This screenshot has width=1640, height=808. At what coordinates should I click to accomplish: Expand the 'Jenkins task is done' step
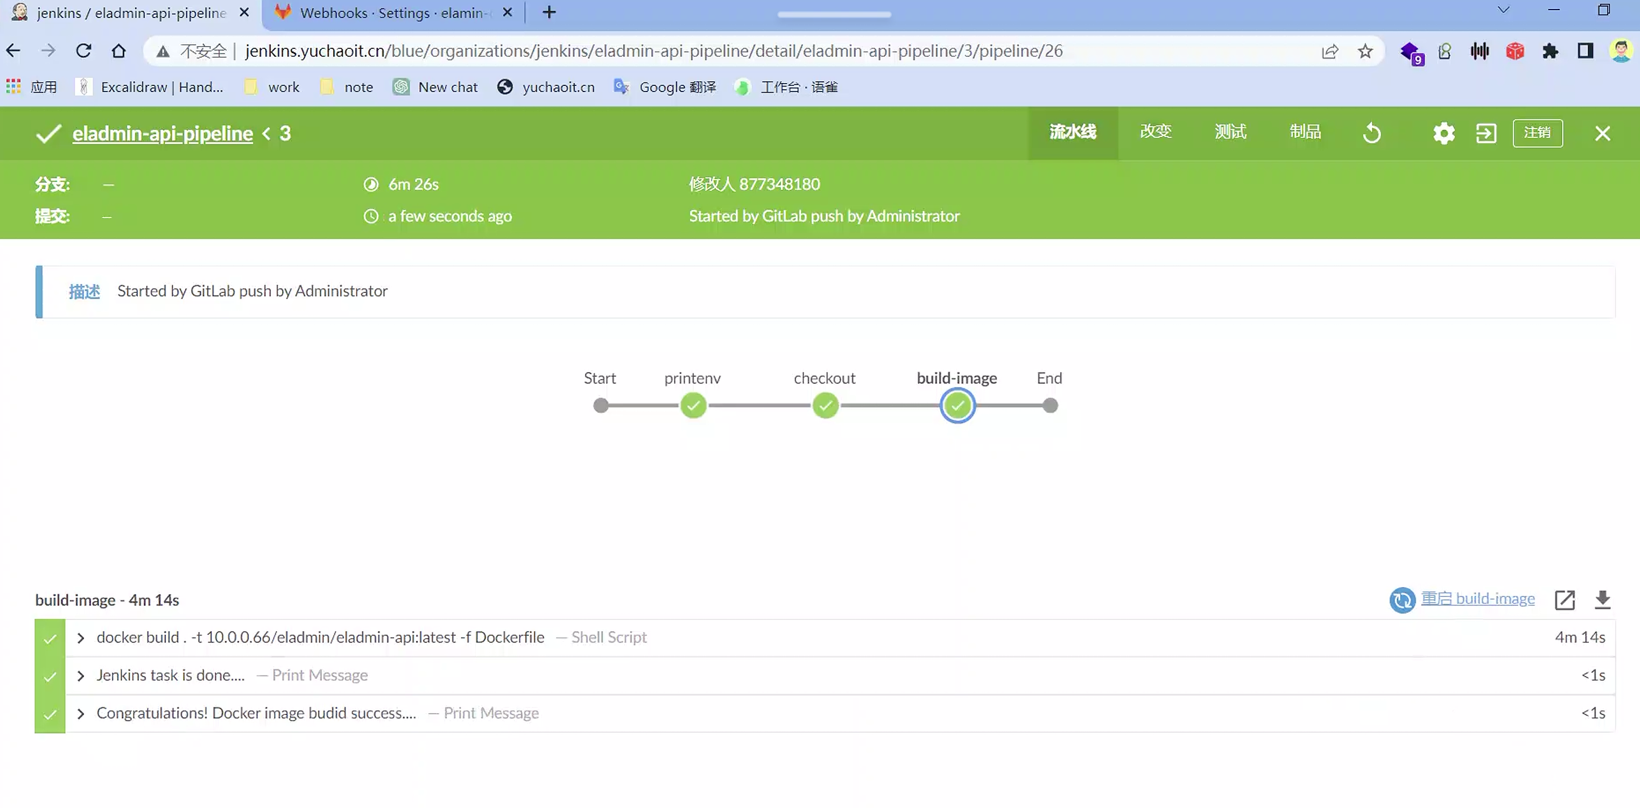[x=81, y=676]
